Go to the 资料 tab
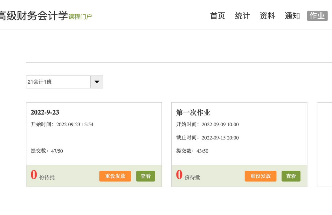 pyautogui.click(x=267, y=16)
